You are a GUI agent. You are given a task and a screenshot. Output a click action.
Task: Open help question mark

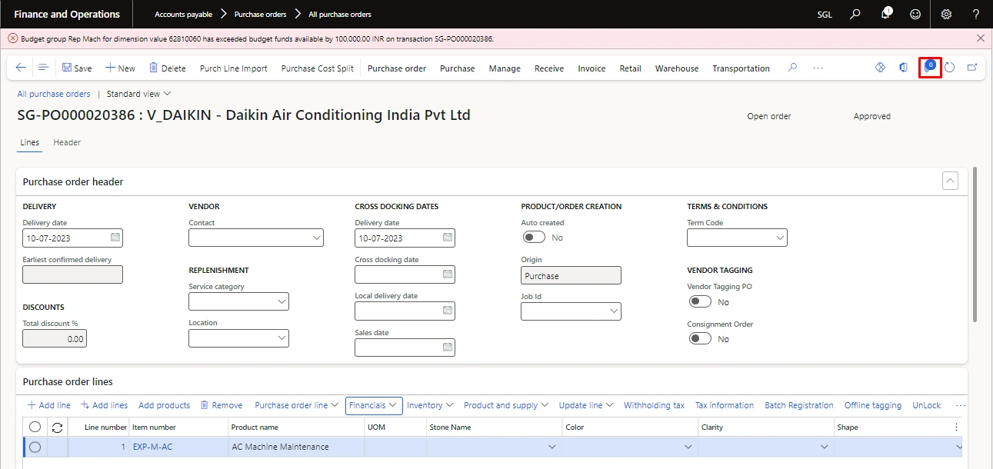click(x=976, y=14)
